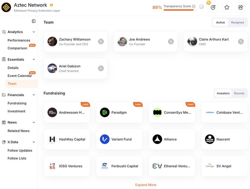Click the HashKey Capital logo
Screen dimensions: 250x189
pyautogui.click(x=52, y=139)
